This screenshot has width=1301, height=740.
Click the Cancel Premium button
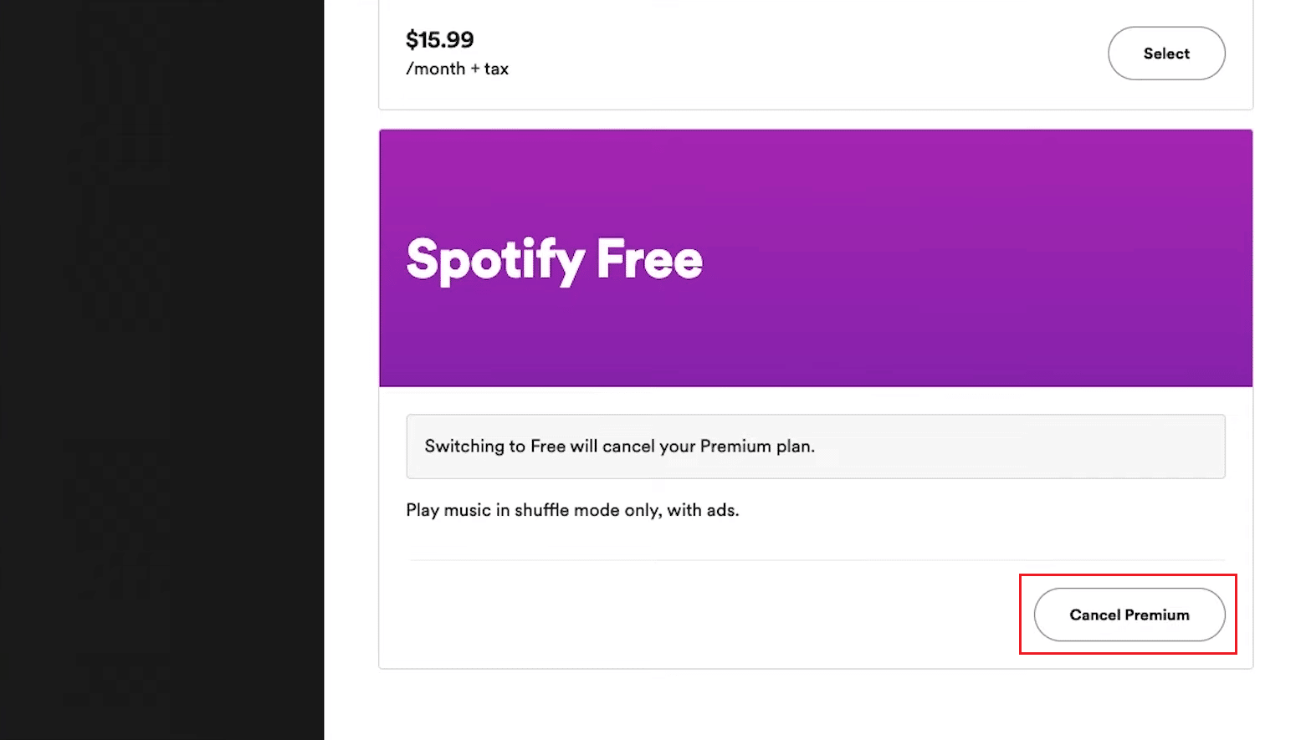point(1129,615)
